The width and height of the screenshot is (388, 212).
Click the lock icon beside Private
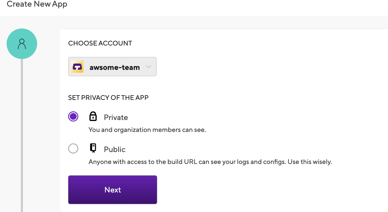click(x=93, y=116)
